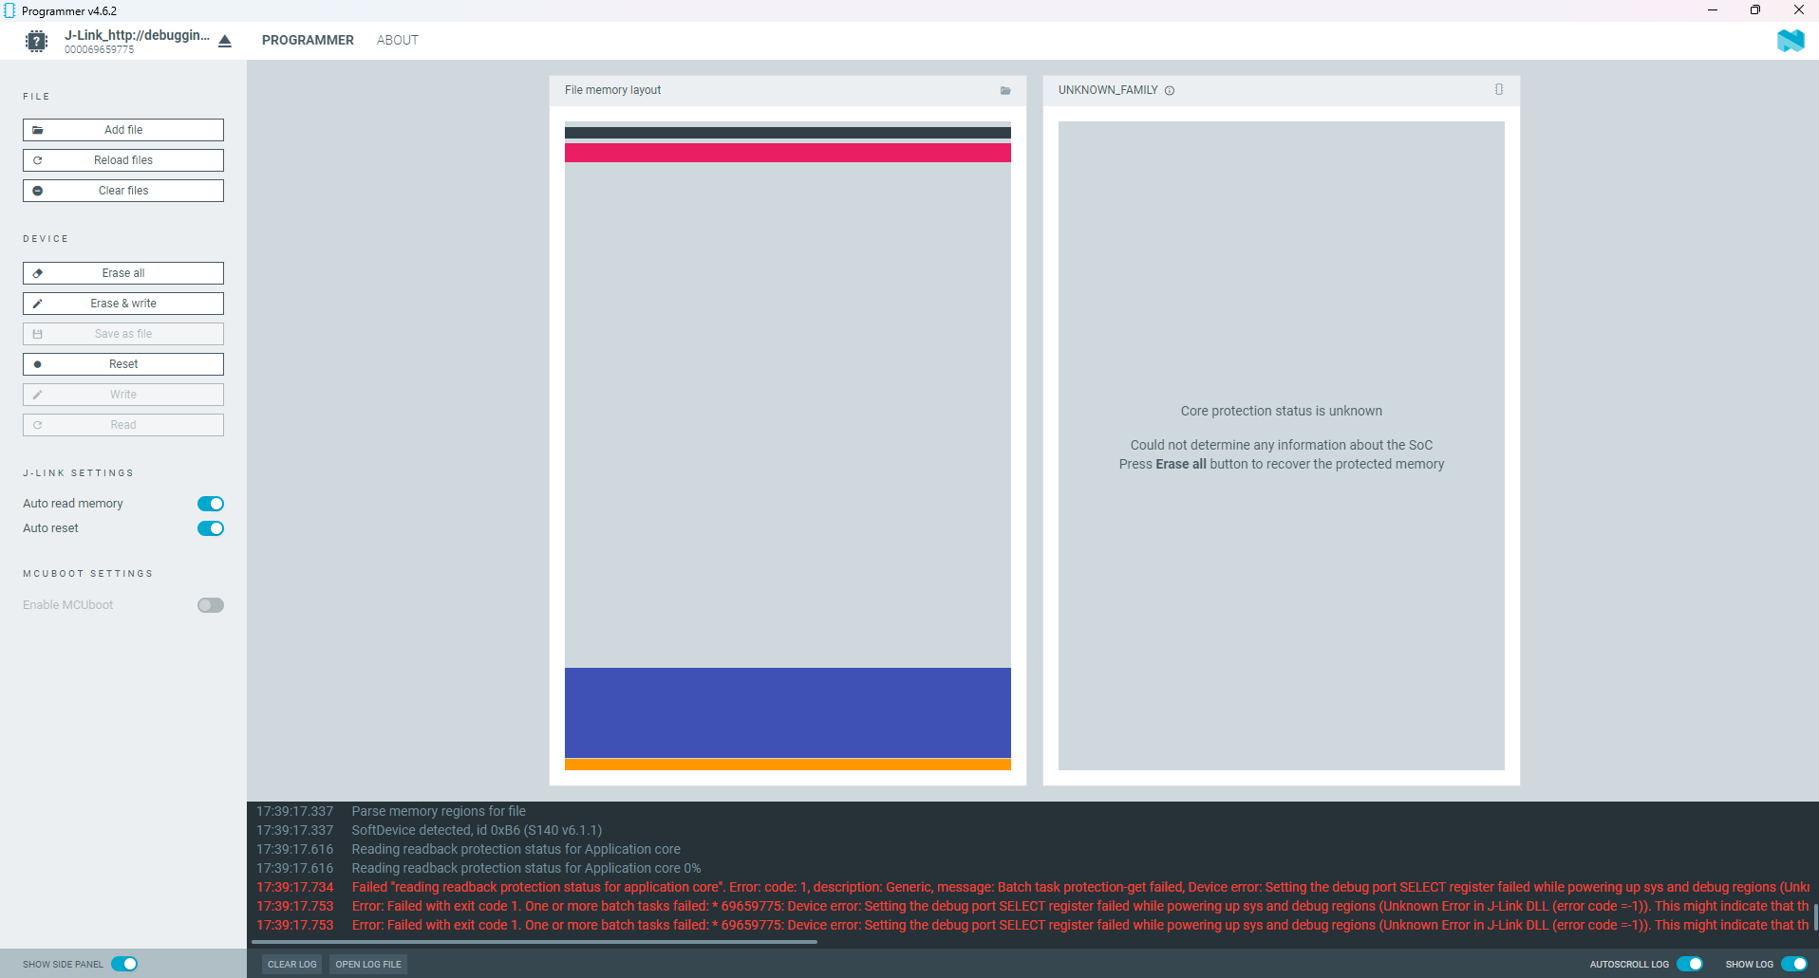Disable Auto read memory toggle
1819x978 pixels.
click(210, 504)
